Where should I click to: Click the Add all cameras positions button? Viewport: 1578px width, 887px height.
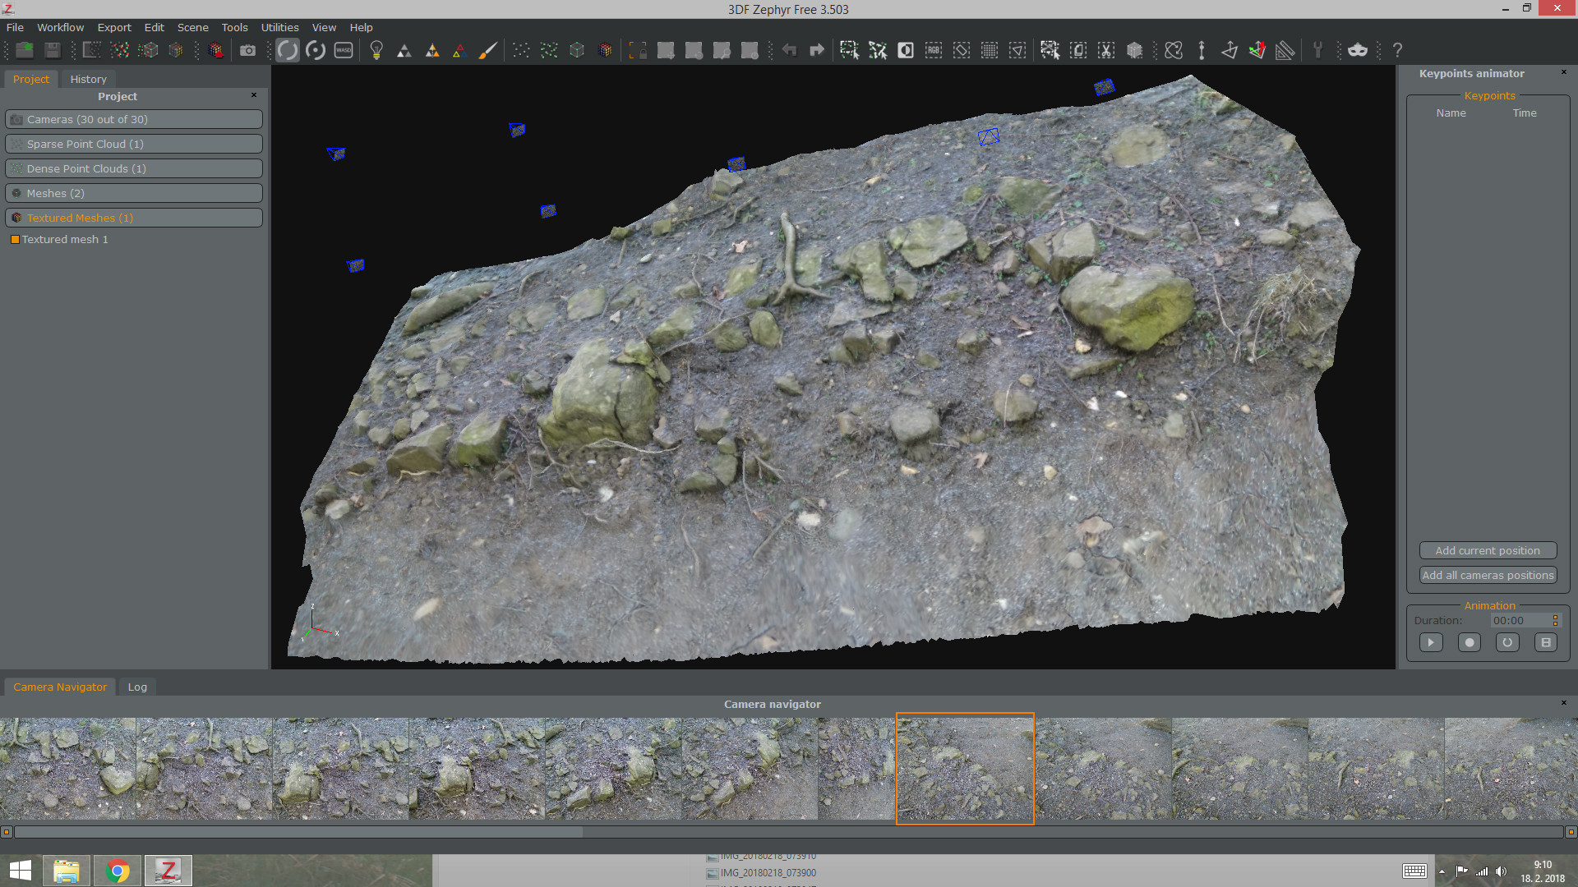tap(1488, 575)
